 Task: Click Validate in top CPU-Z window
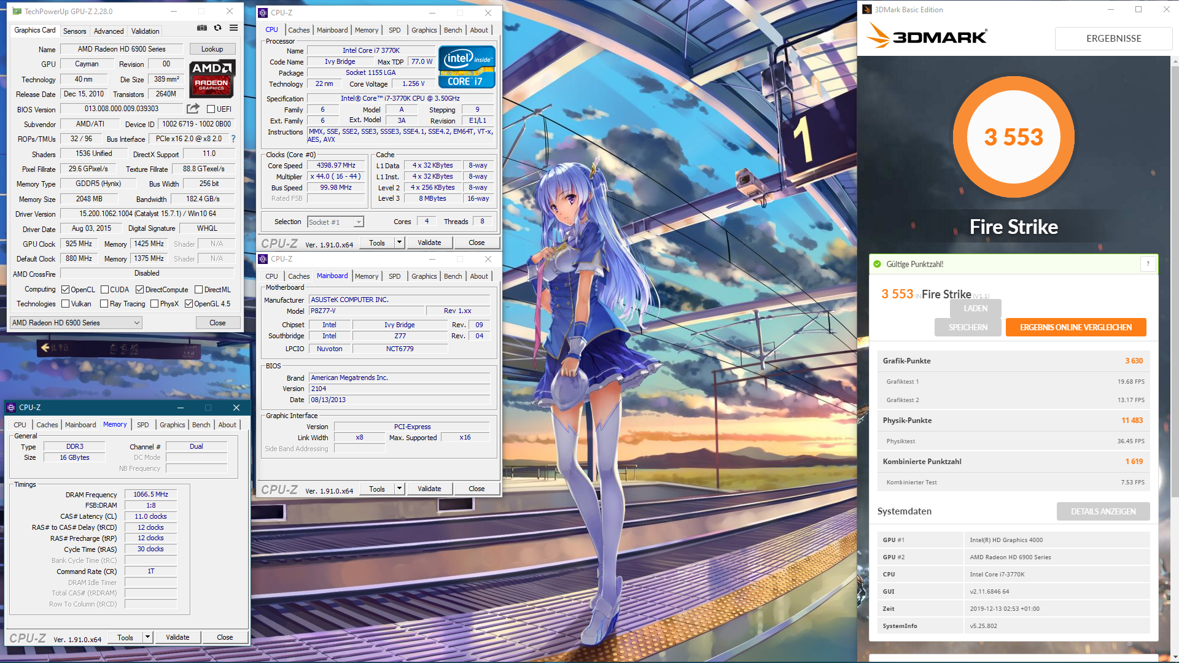click(429, 242)
